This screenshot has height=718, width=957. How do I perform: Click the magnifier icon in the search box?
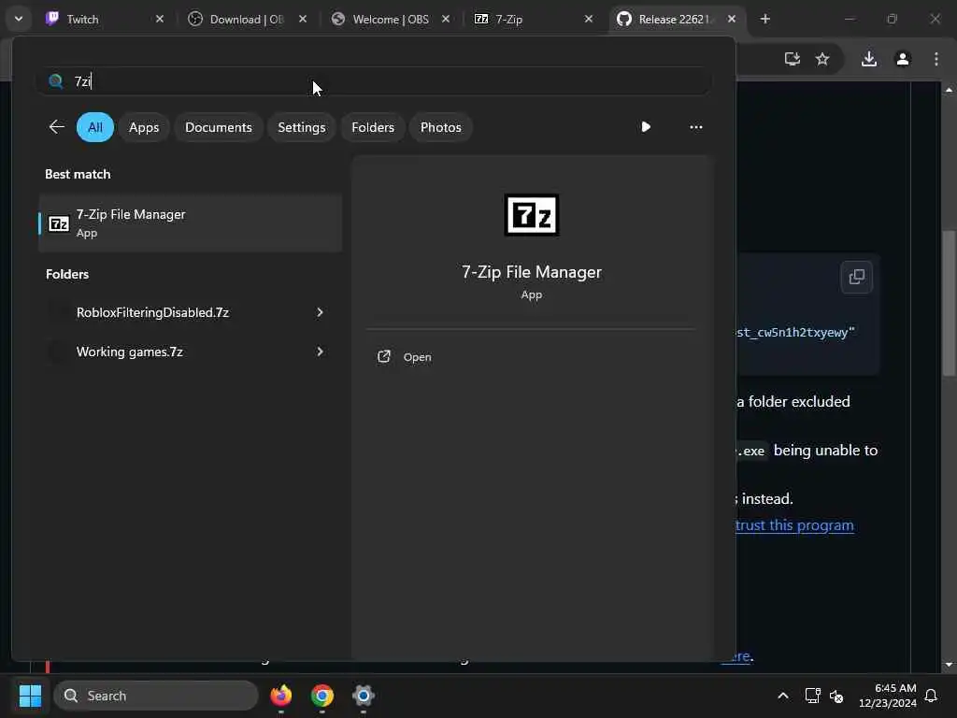click(x=55, y=81)
